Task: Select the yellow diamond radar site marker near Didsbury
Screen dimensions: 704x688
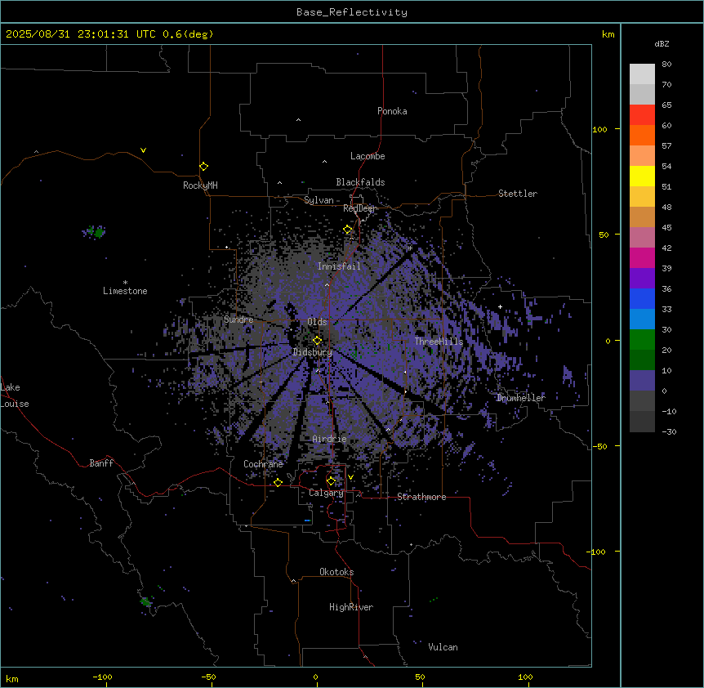Action: pos(317,341)
